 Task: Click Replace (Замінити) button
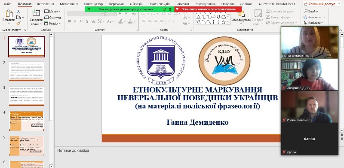tap(314, 17)
